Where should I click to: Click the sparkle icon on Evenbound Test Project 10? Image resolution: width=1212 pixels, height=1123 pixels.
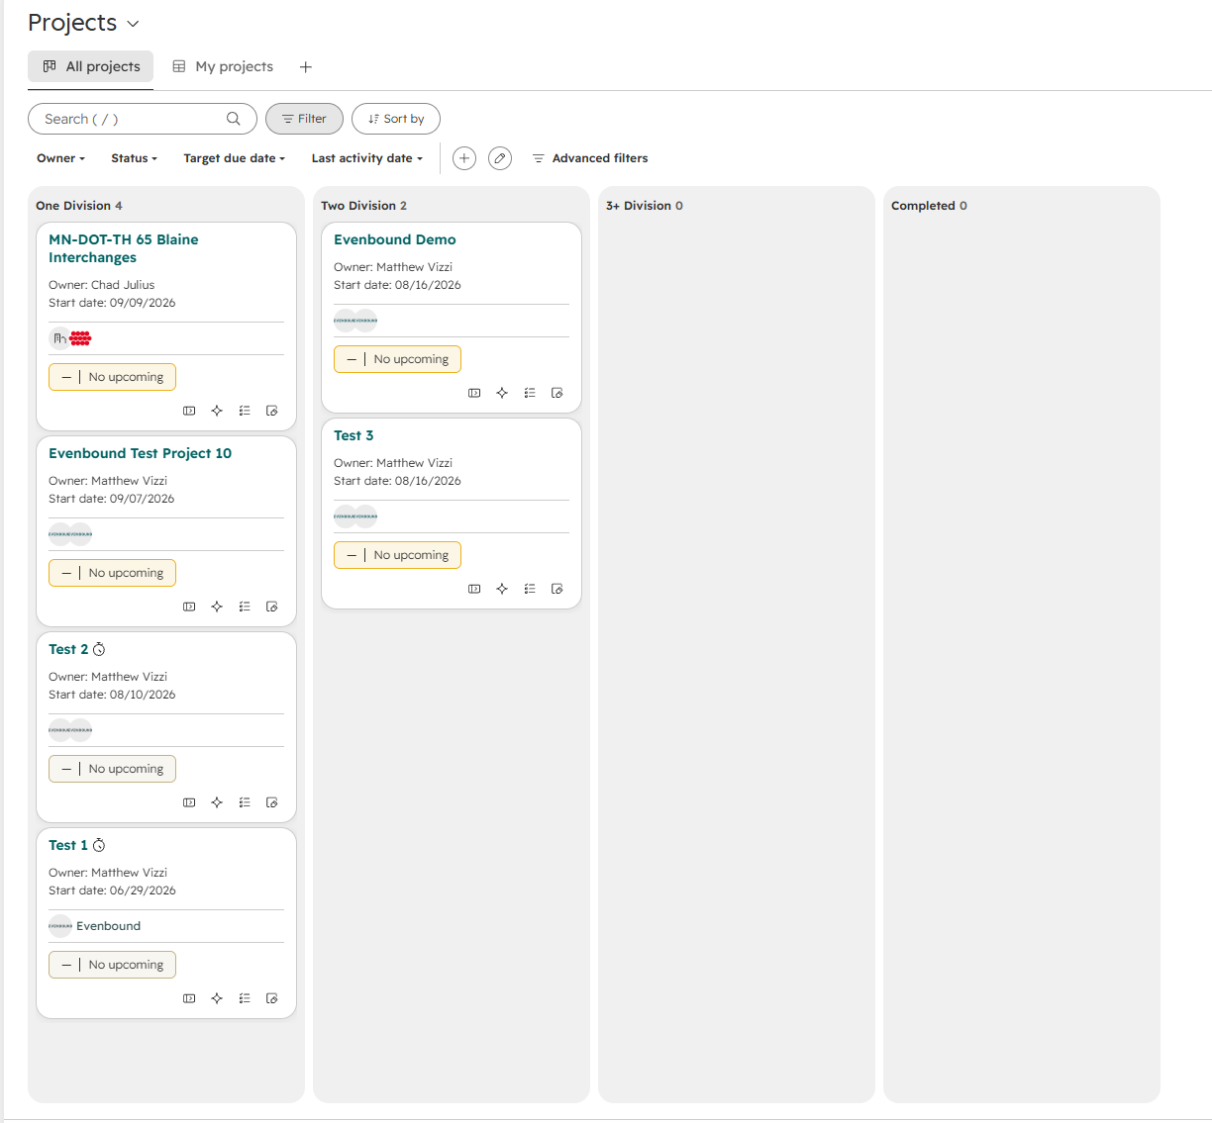217,607
